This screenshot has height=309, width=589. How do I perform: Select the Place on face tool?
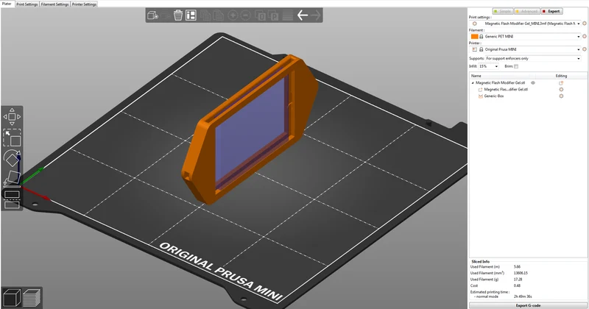[x=12, y=178]
